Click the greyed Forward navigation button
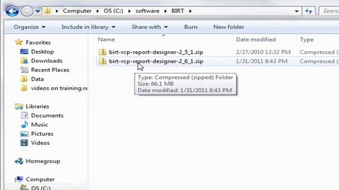Image resolution: width=339 pixels, height=190 pixels. pyautogui.click(x=27, y=11)
